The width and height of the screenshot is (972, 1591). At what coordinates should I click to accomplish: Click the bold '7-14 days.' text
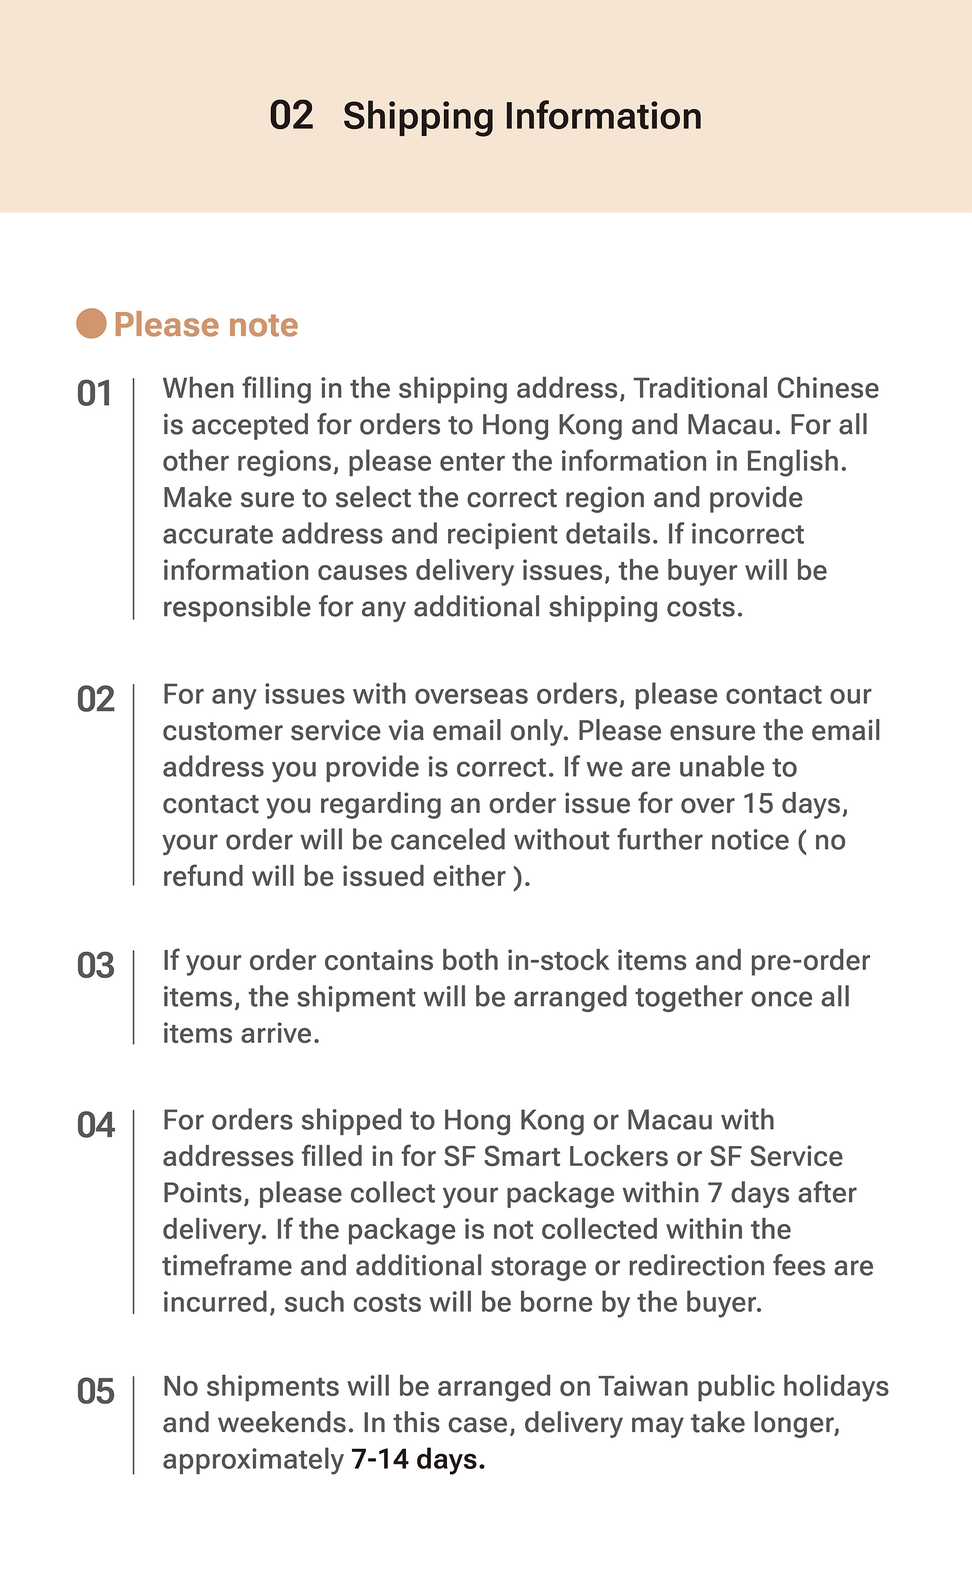click(x=419, y=1460)
